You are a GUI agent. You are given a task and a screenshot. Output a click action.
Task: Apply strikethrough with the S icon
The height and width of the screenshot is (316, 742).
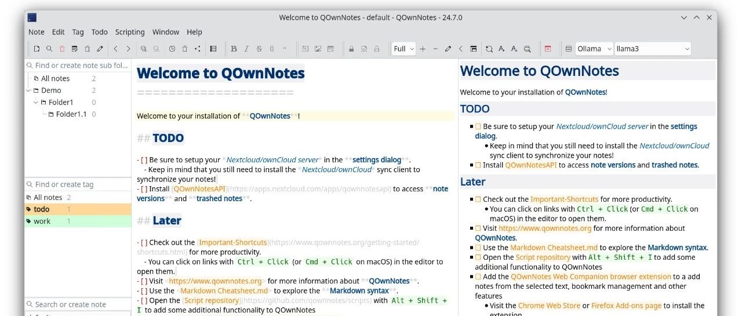[259, 49]
